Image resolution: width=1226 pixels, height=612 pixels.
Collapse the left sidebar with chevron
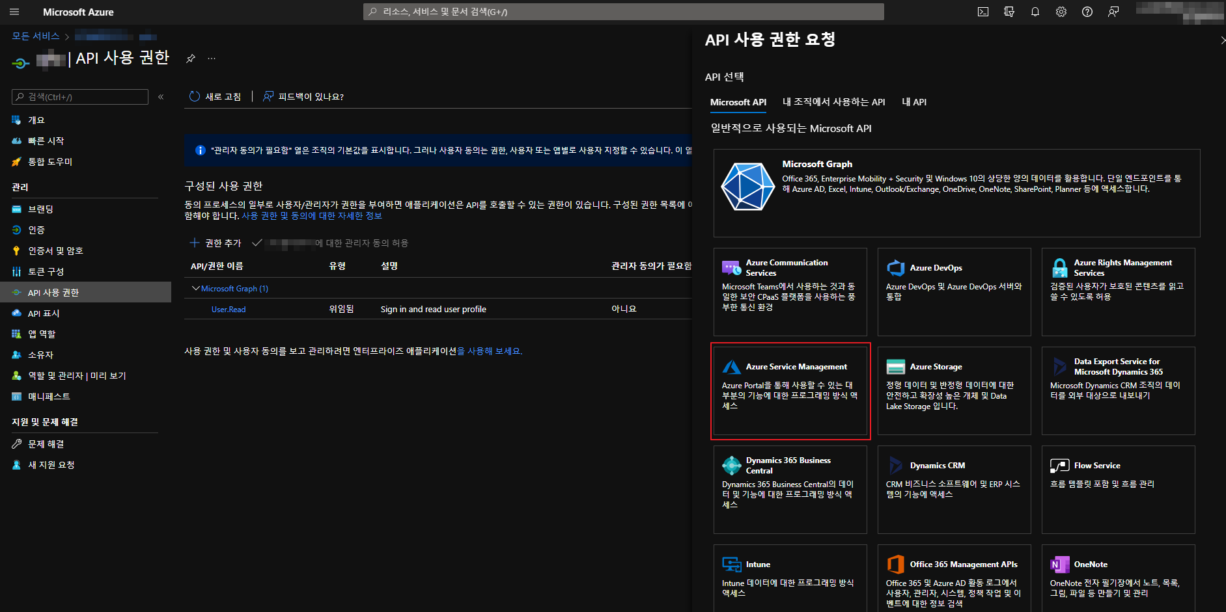click(x=161, y=97)
